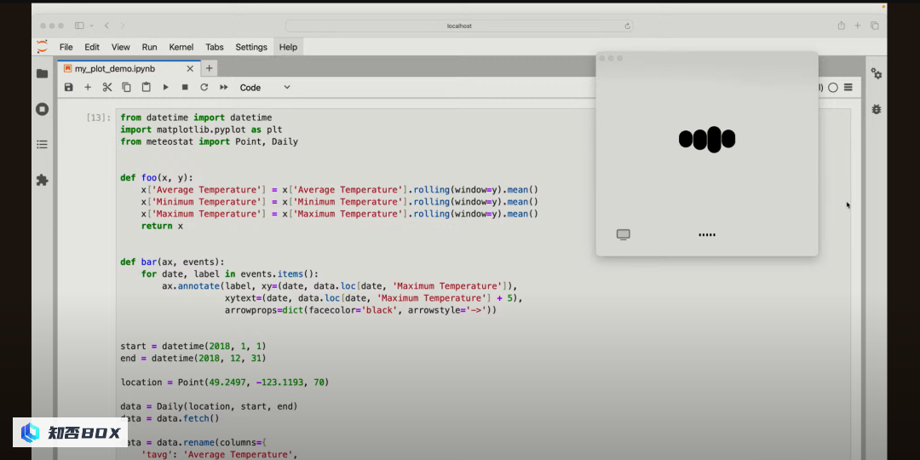Open the table of contents panel
The height and width of the screenshot is (460, 920).
[43, 144]
